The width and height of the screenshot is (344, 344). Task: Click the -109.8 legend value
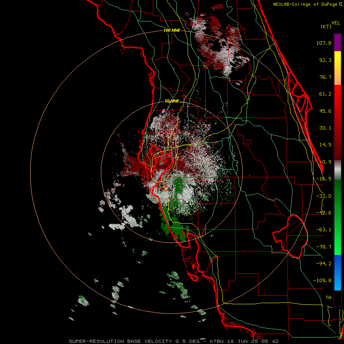(322, 281)
